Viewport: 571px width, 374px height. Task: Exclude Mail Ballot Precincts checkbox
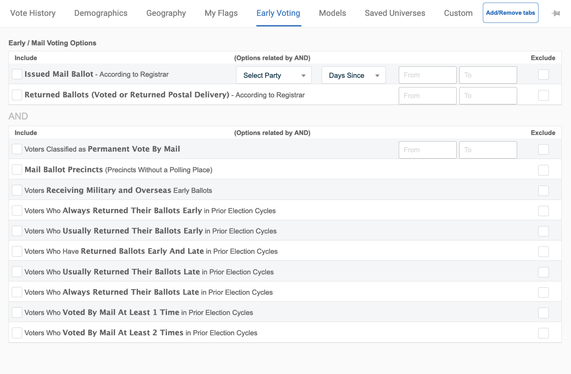[x=543, y=170]
